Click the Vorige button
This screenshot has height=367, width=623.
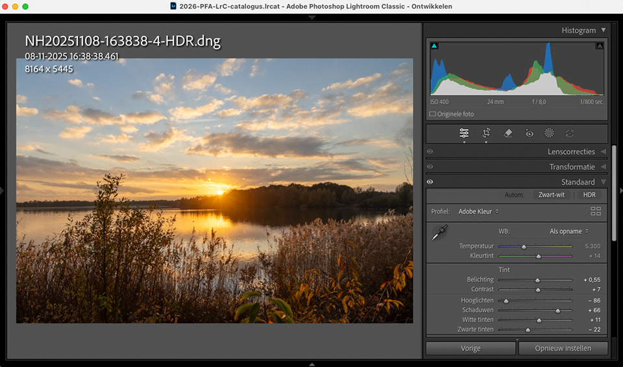pos(471,348)
